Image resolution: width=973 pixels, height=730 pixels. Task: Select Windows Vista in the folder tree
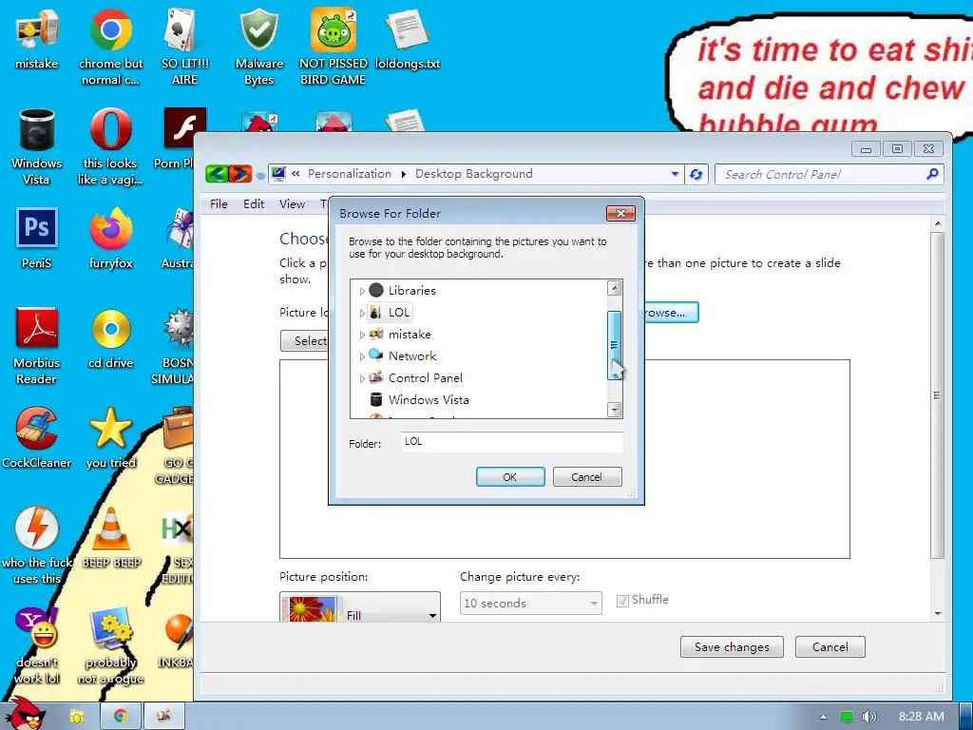coord(429,400)
